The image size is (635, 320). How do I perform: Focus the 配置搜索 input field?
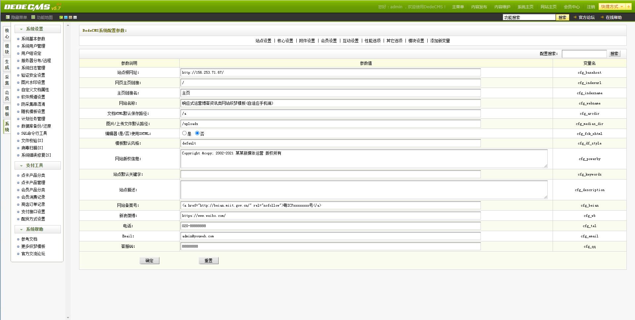click(x=584, y=54)
